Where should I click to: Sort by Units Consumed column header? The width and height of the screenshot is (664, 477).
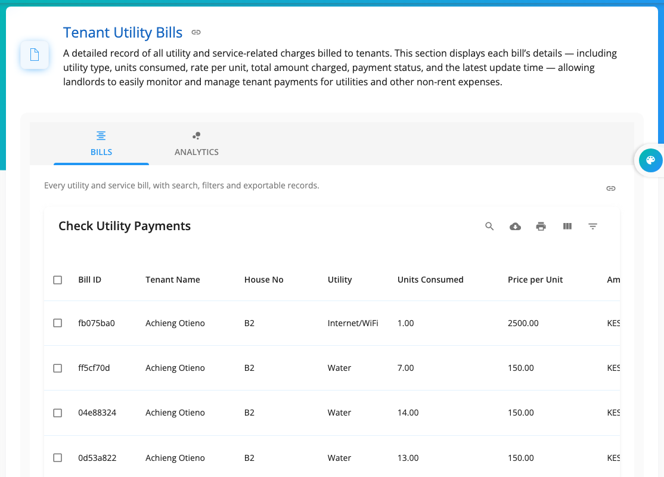click(430, 280)
